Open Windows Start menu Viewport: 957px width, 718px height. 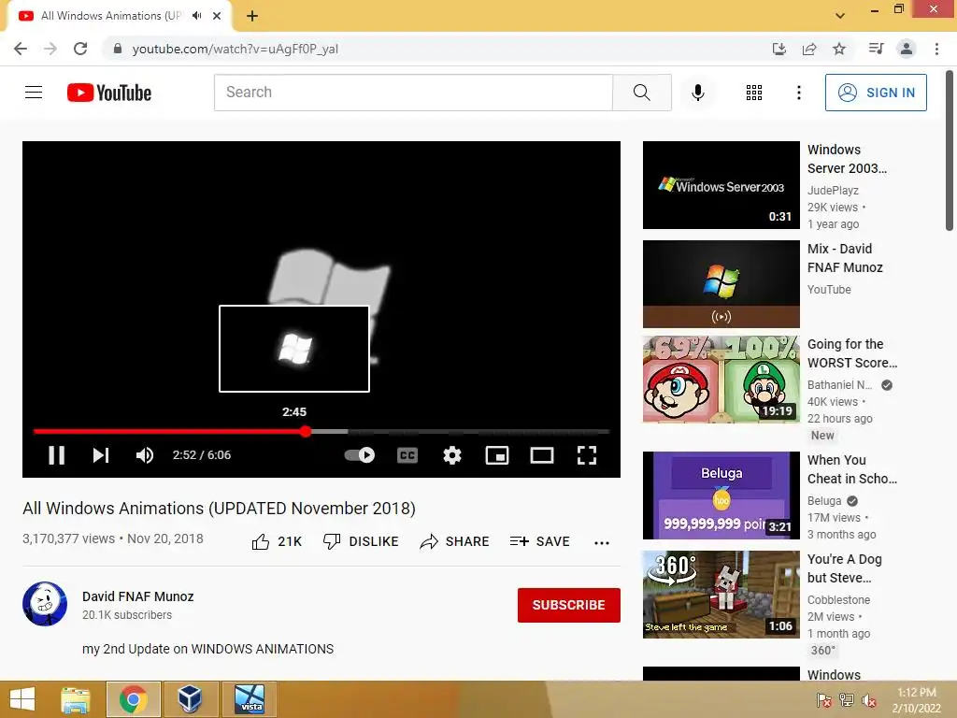tap(22, 699)
